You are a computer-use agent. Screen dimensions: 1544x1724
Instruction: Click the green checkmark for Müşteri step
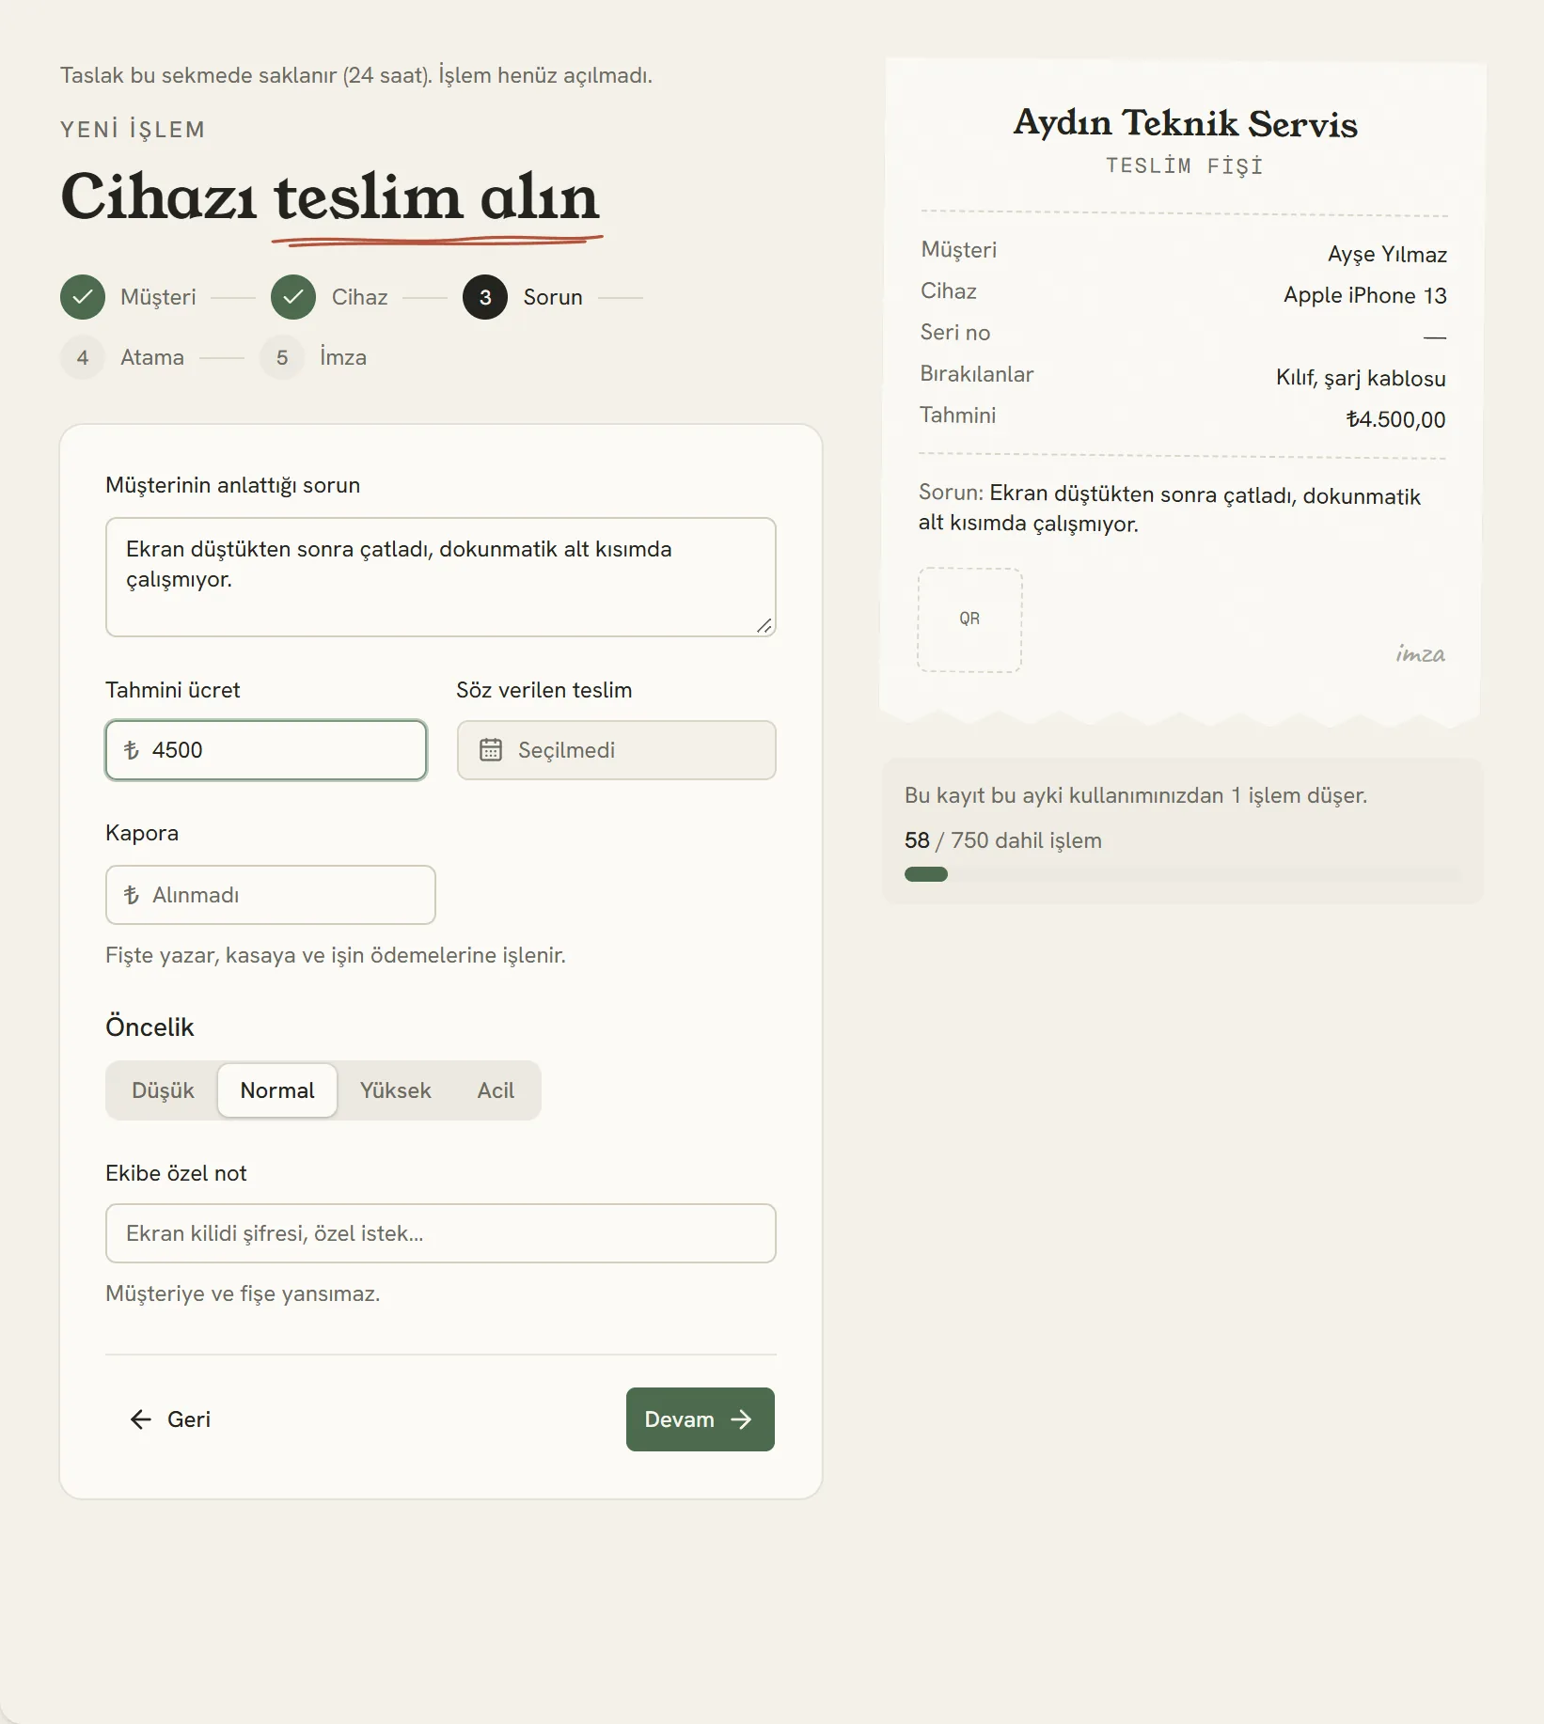tap(83, 297)
